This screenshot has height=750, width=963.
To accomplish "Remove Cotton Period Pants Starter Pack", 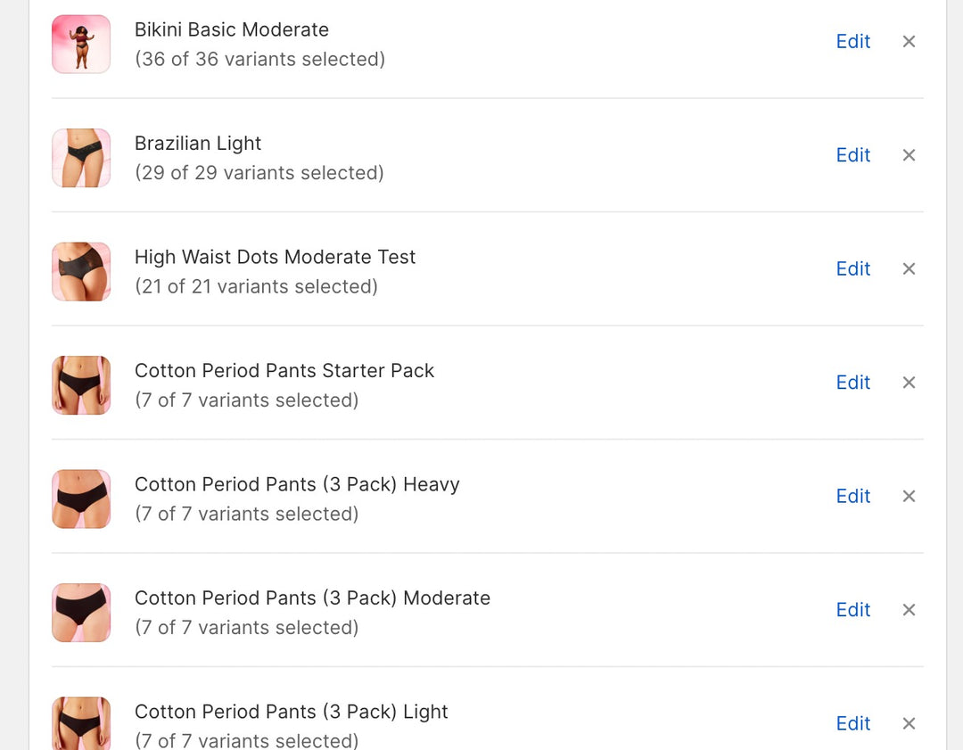I will point(909,383).
